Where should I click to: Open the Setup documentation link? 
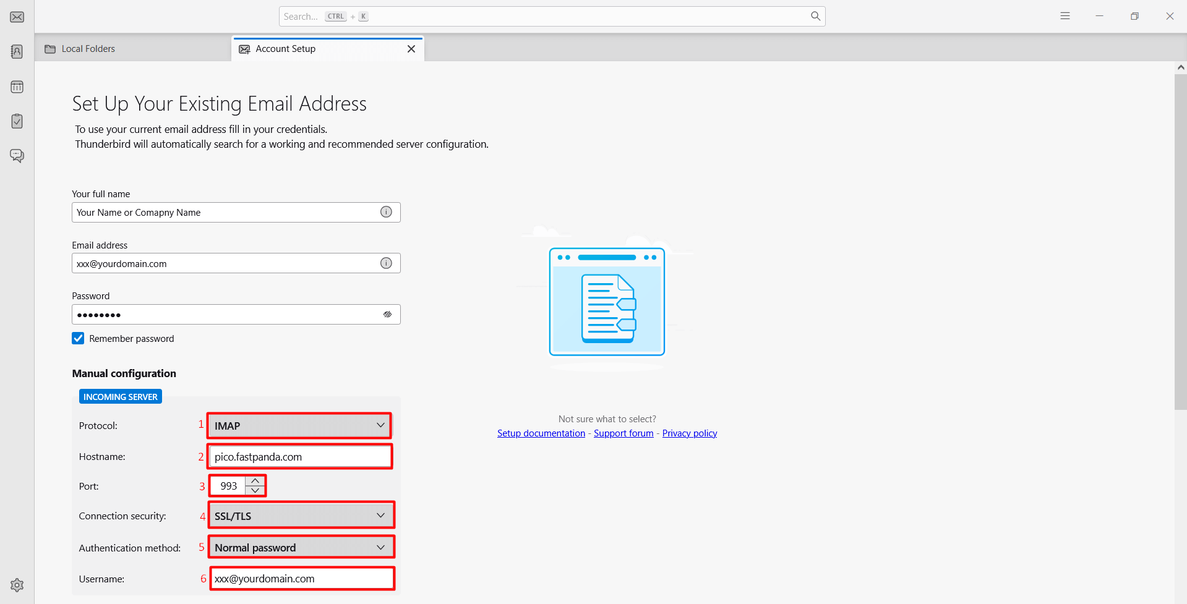click(541, 433)
